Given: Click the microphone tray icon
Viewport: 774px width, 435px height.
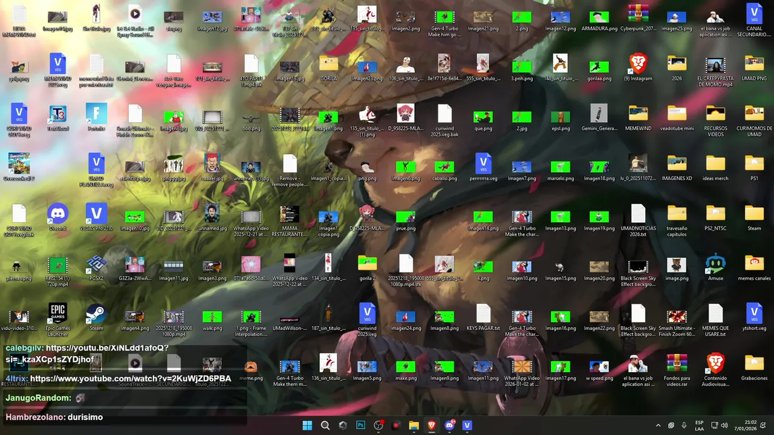Looking at the screenshot, I should coord(684,425).
